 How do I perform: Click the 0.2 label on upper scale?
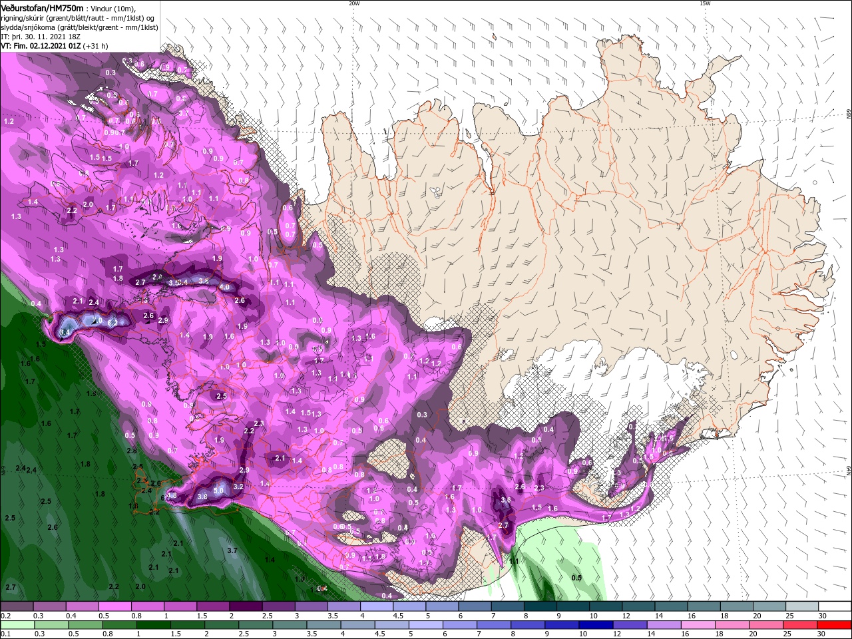pyautogui.click(x=6, y=616)
